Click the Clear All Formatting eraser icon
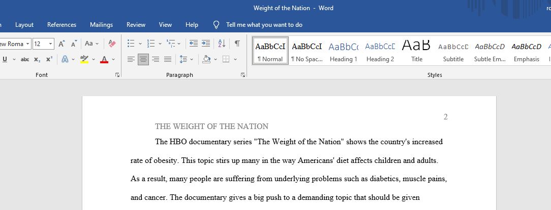This screenshot has width=551, height=210. [112, 44]
